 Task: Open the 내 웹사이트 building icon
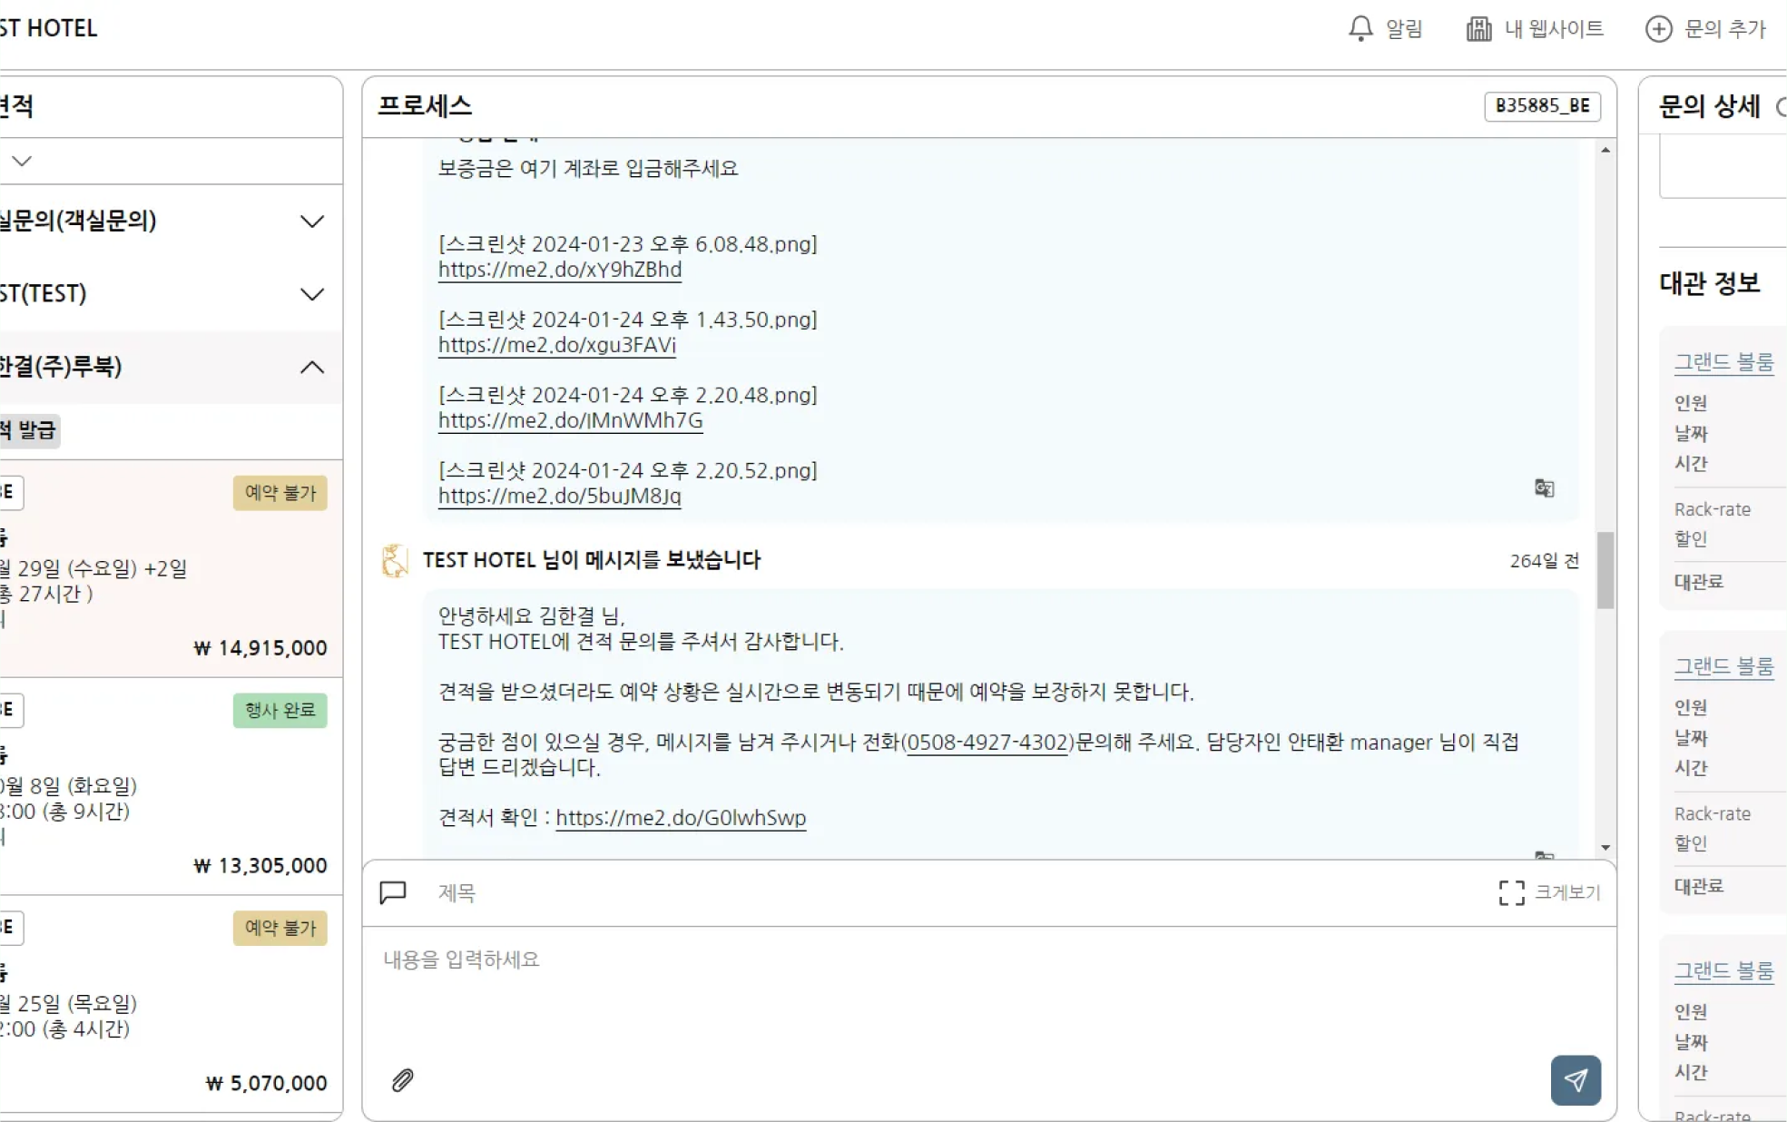click(1478, 28)
